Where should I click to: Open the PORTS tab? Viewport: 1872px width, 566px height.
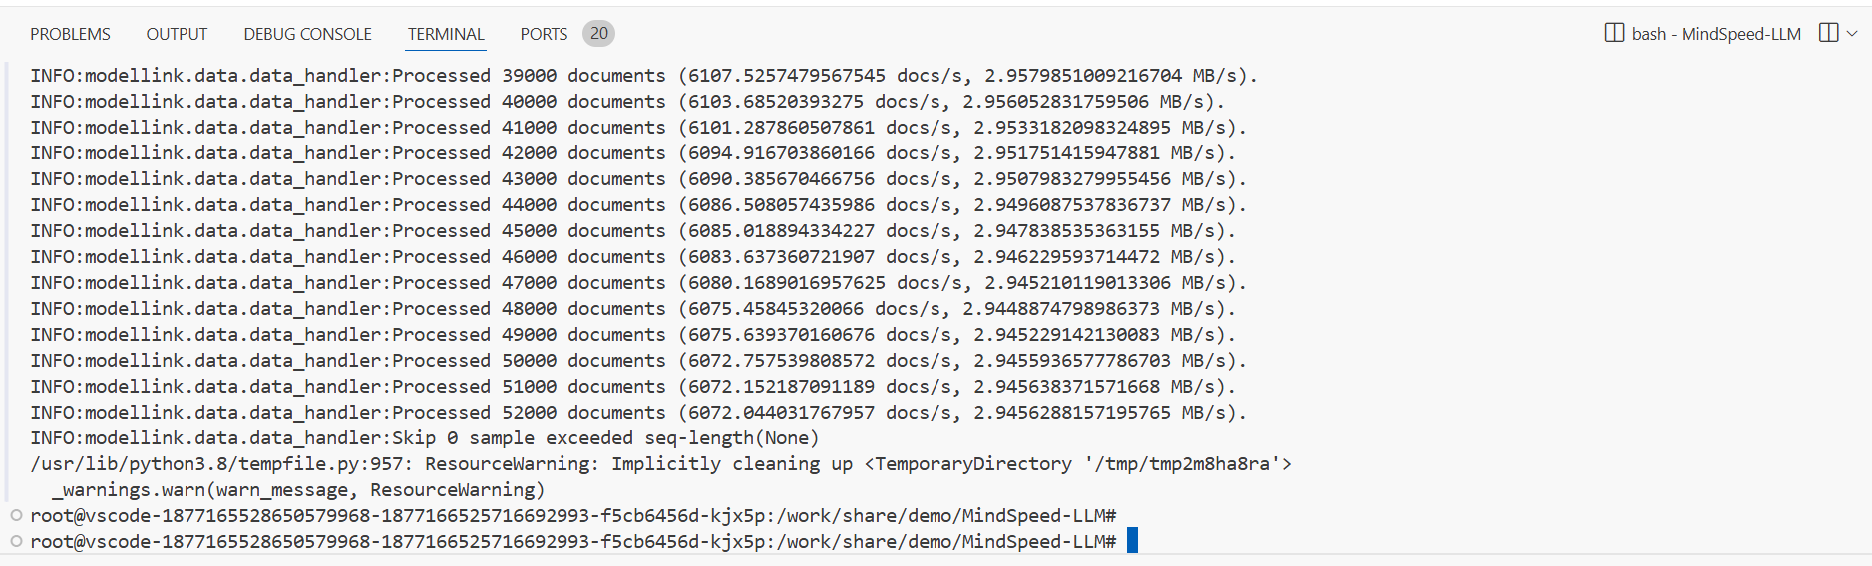tap(544, 34)
